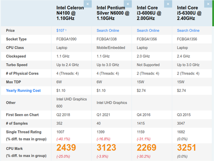Viewport: 214px width, 161px height.
Task: Remove Intel Core i3-6006U column
Action: (x=168, y=4)
